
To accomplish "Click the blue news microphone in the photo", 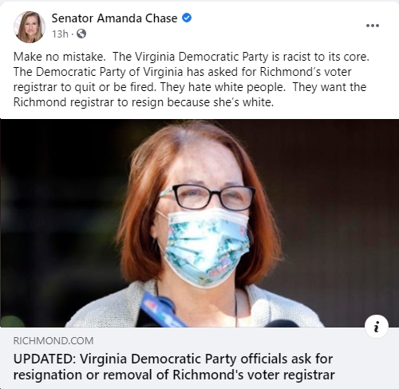I will pos(162,311).
